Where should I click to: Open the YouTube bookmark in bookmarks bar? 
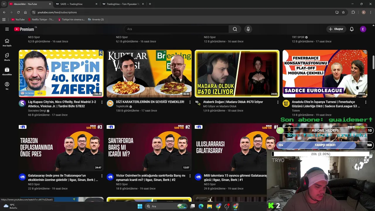coord(18,19)
